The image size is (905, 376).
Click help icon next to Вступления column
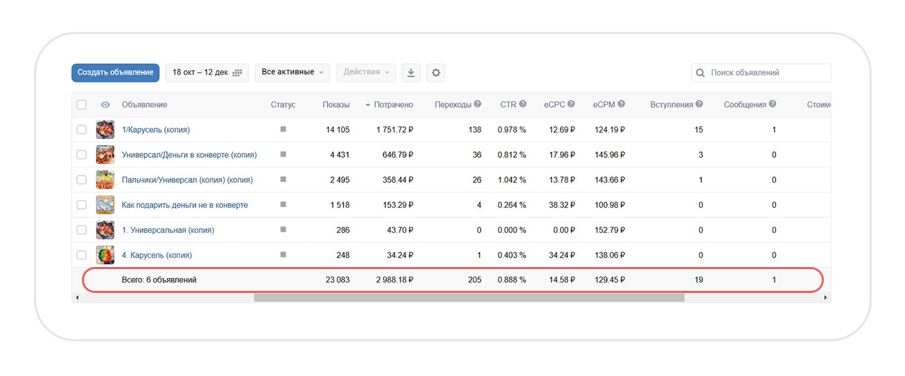[699, 104]
